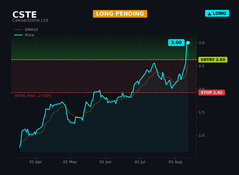Click the INITIAL RISK: -27.00% text
Image resolution: width=239 pixels, height=175 pixels.
tap(33, 96)
